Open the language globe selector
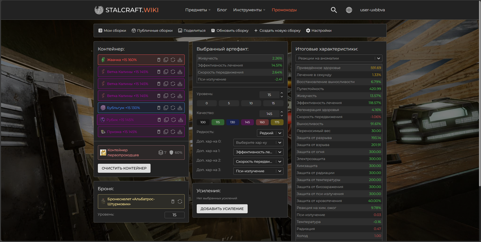Image resolution: width=481 pixels, height=242 pixels. [x=349, y=10]
